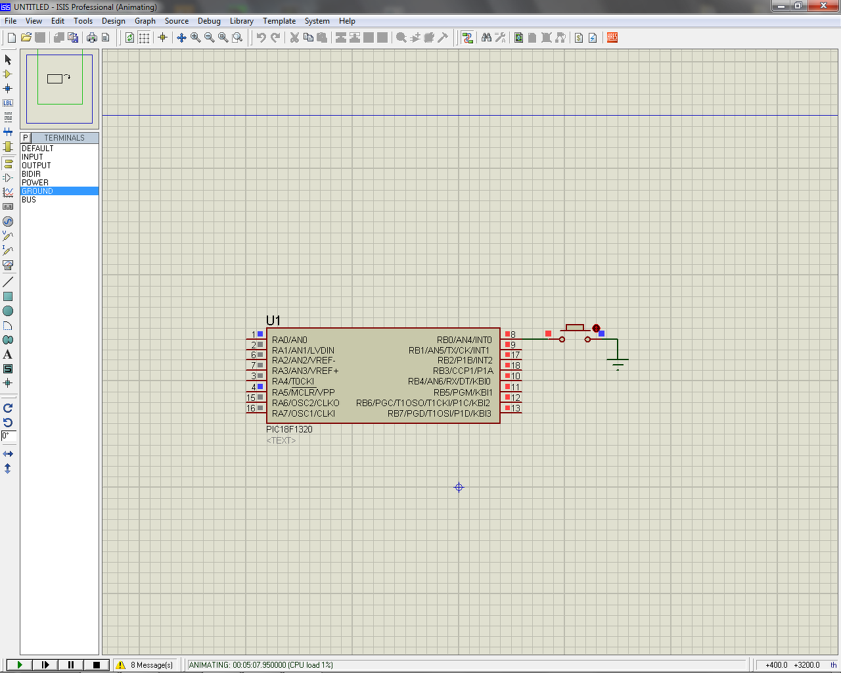Click the Zoom In magnifier icon

(196, 38)
